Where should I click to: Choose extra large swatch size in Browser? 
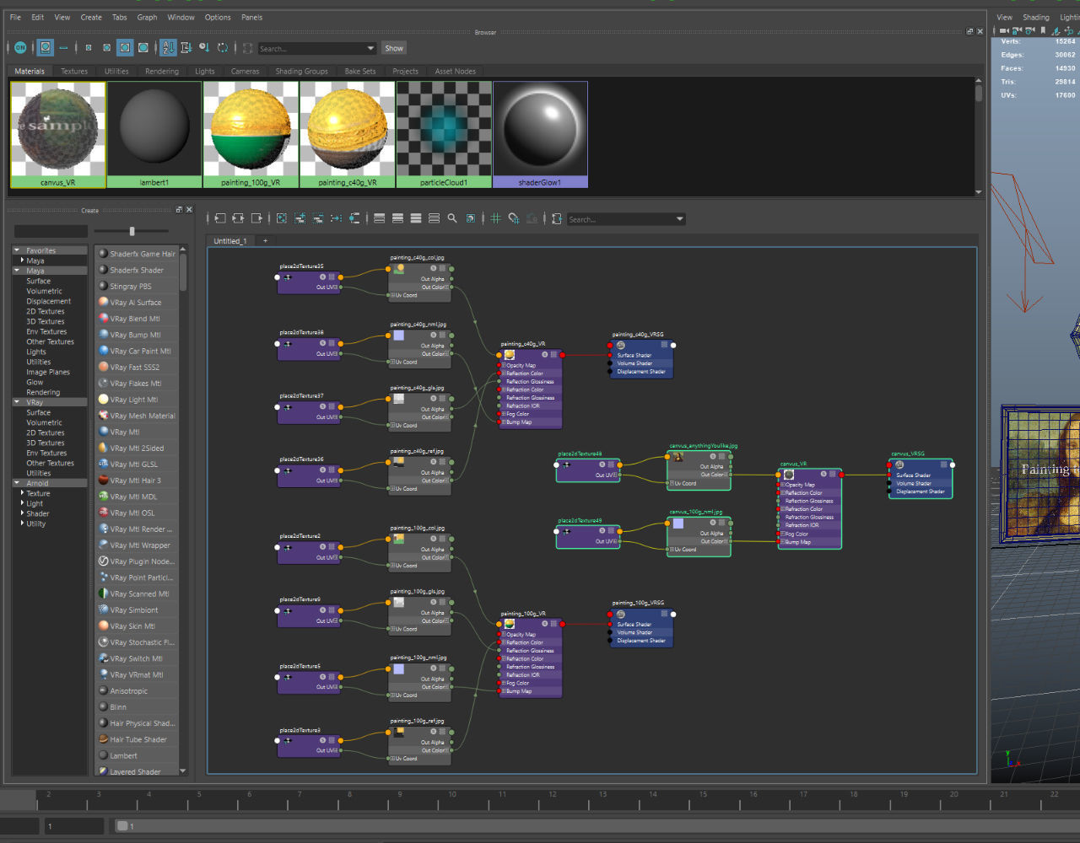[143, 48]
